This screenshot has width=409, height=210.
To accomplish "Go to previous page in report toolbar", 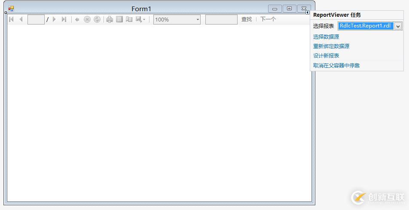I will (x=21, y=19).
